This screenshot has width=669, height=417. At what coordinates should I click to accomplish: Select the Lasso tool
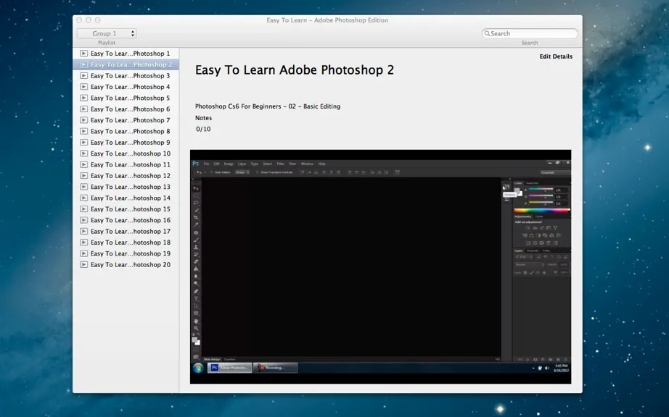(196, 203)
